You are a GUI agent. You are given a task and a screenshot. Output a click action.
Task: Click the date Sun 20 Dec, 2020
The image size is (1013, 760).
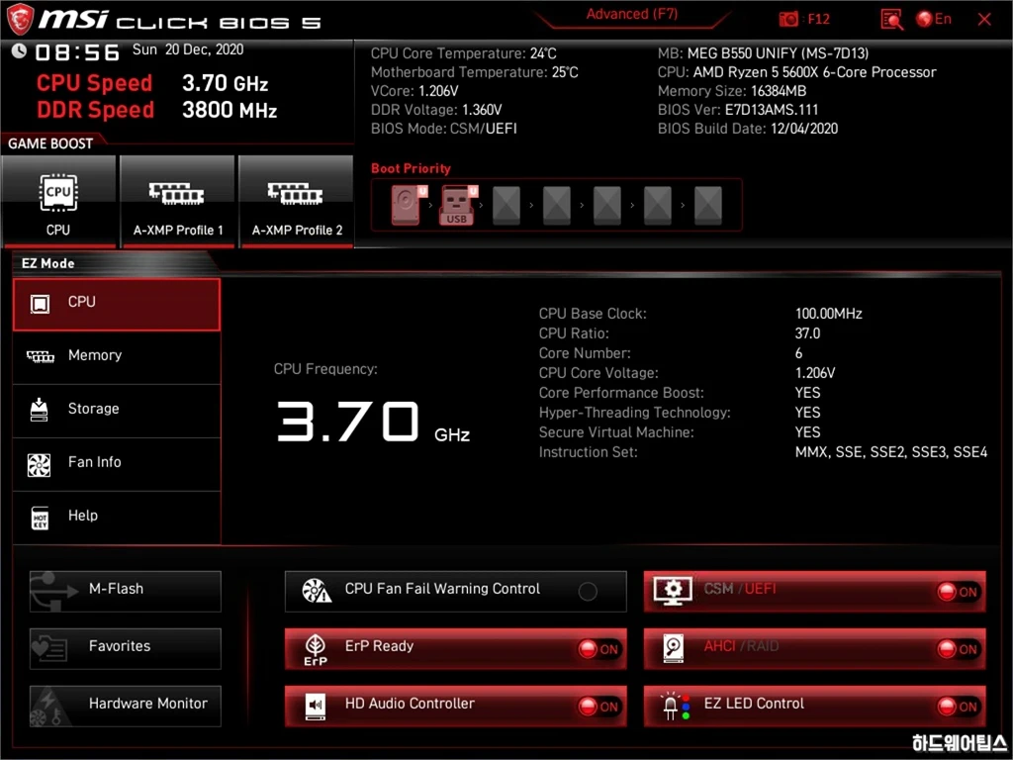188,49
